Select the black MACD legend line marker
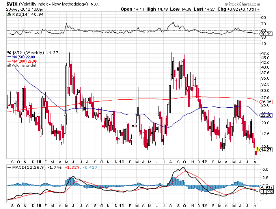Screen dimensions: 276x209 (9, 167)
